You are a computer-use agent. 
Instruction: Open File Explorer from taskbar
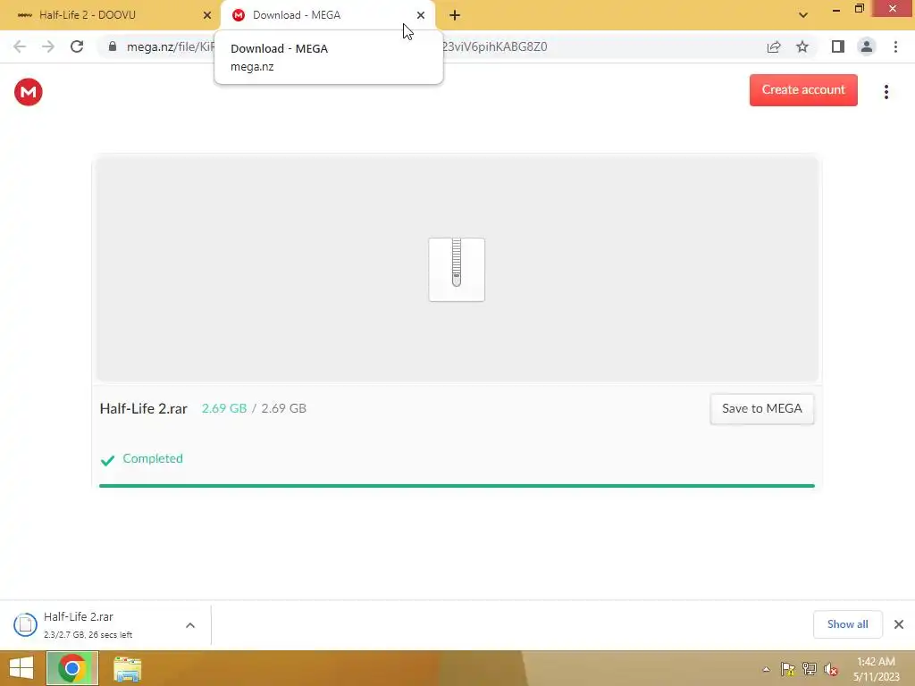(x=127, y=668)
